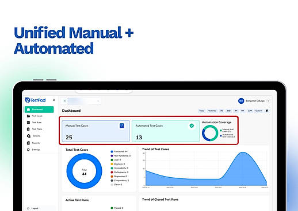Click the Reports document icon
The height and width of the screenshot is (211, 298).
click(28, 143)
